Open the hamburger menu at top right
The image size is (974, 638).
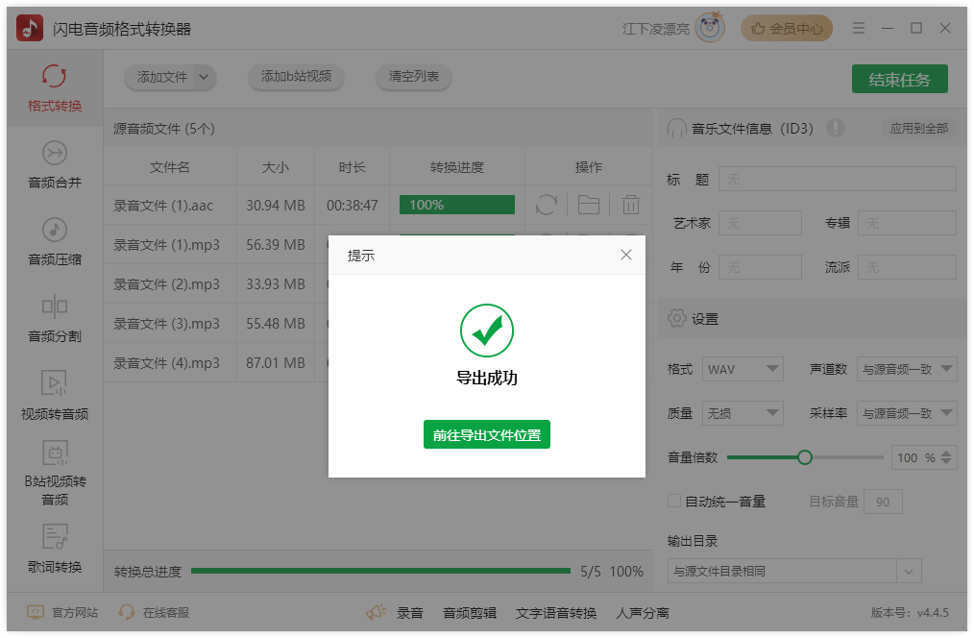pos(858,28)
